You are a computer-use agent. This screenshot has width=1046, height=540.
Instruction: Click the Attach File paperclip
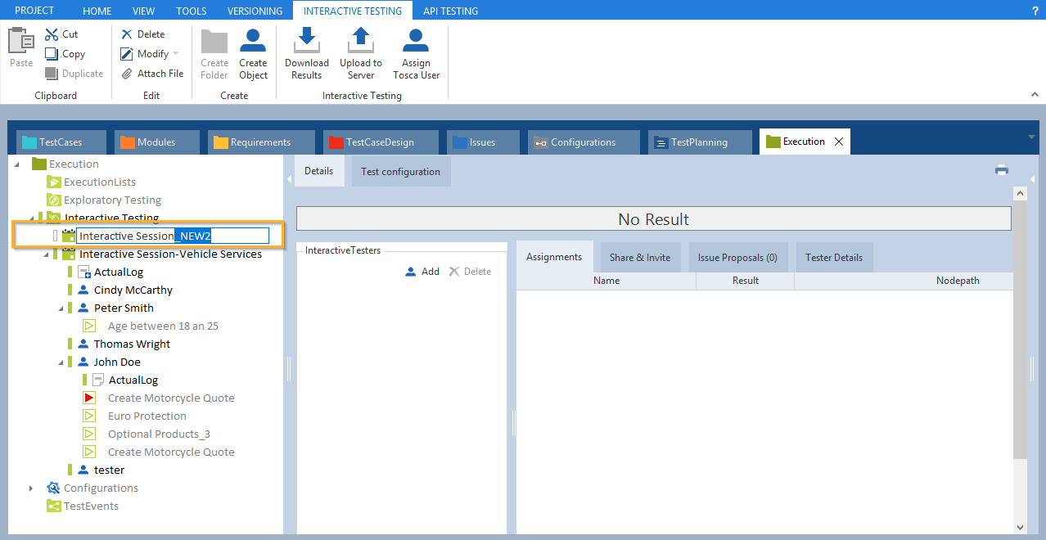[x=127, y=74]
